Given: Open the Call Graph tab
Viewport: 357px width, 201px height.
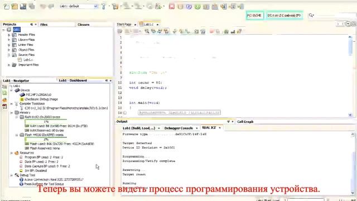Looking at the screenshot, I should click(x=245, y=122).
